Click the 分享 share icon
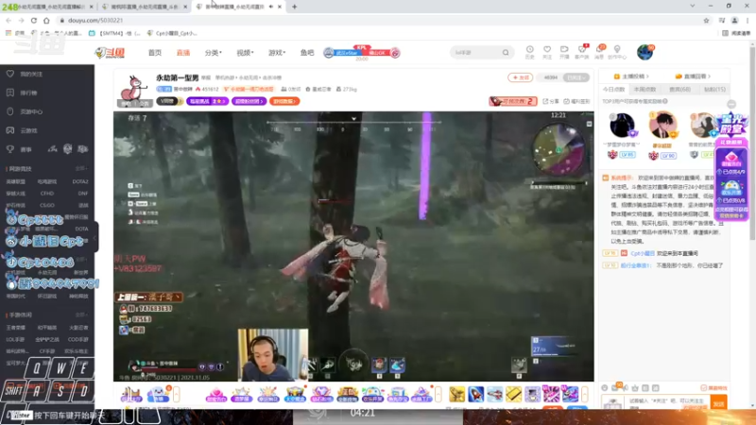Image resolution: width=756 pixels, height=425 pixels. (x=551, y=101)
